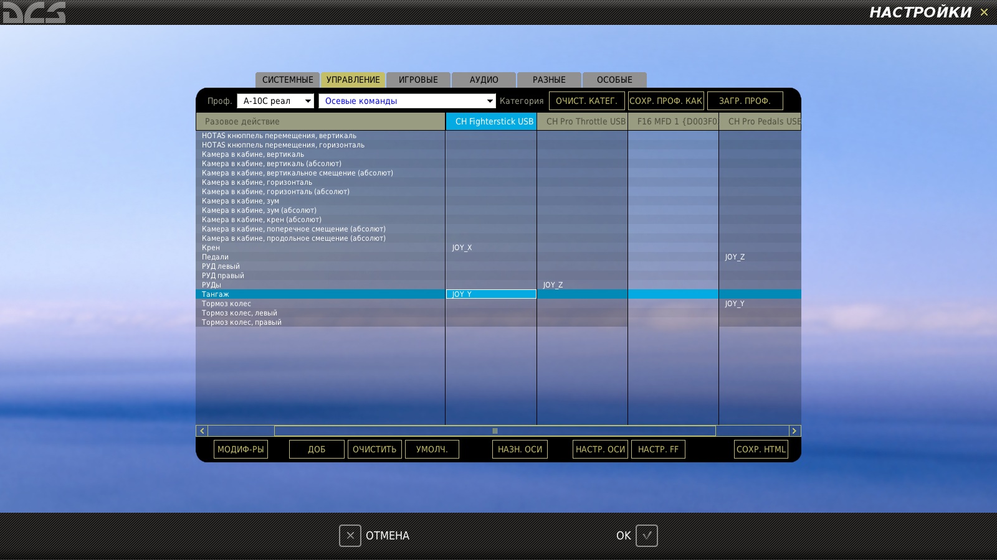Viewport: 997px width, 560px height.
Task: Click the МОДИФ-РЫ button
Action: (241, 449)
